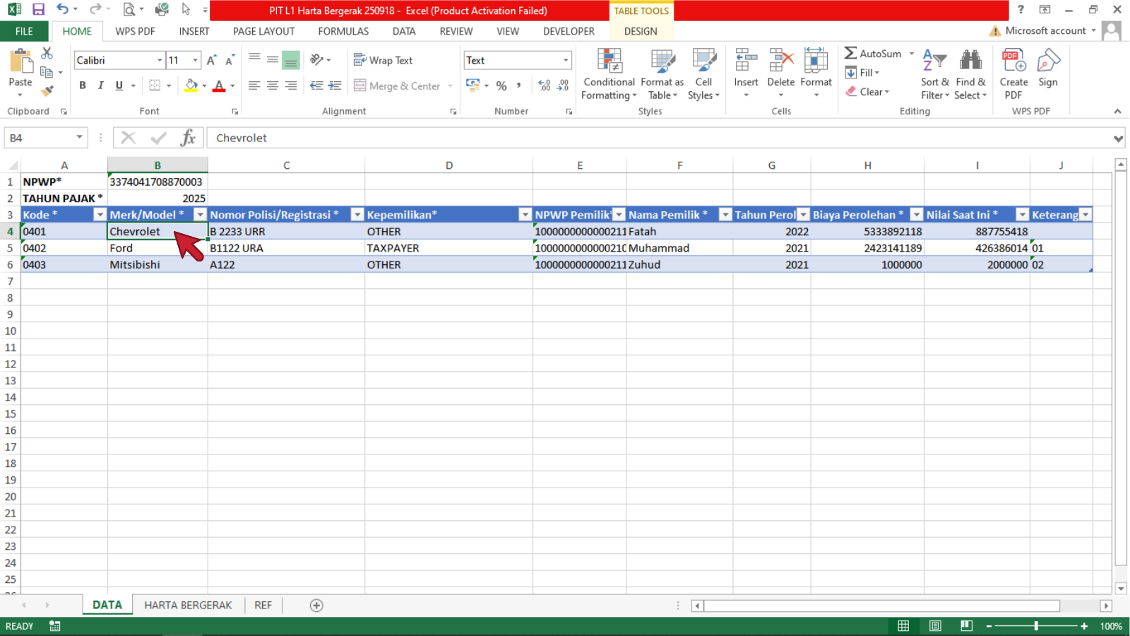Click the Insert Function fx icon
Viewport: 1130px width, 636px height.
coord(188,138)
